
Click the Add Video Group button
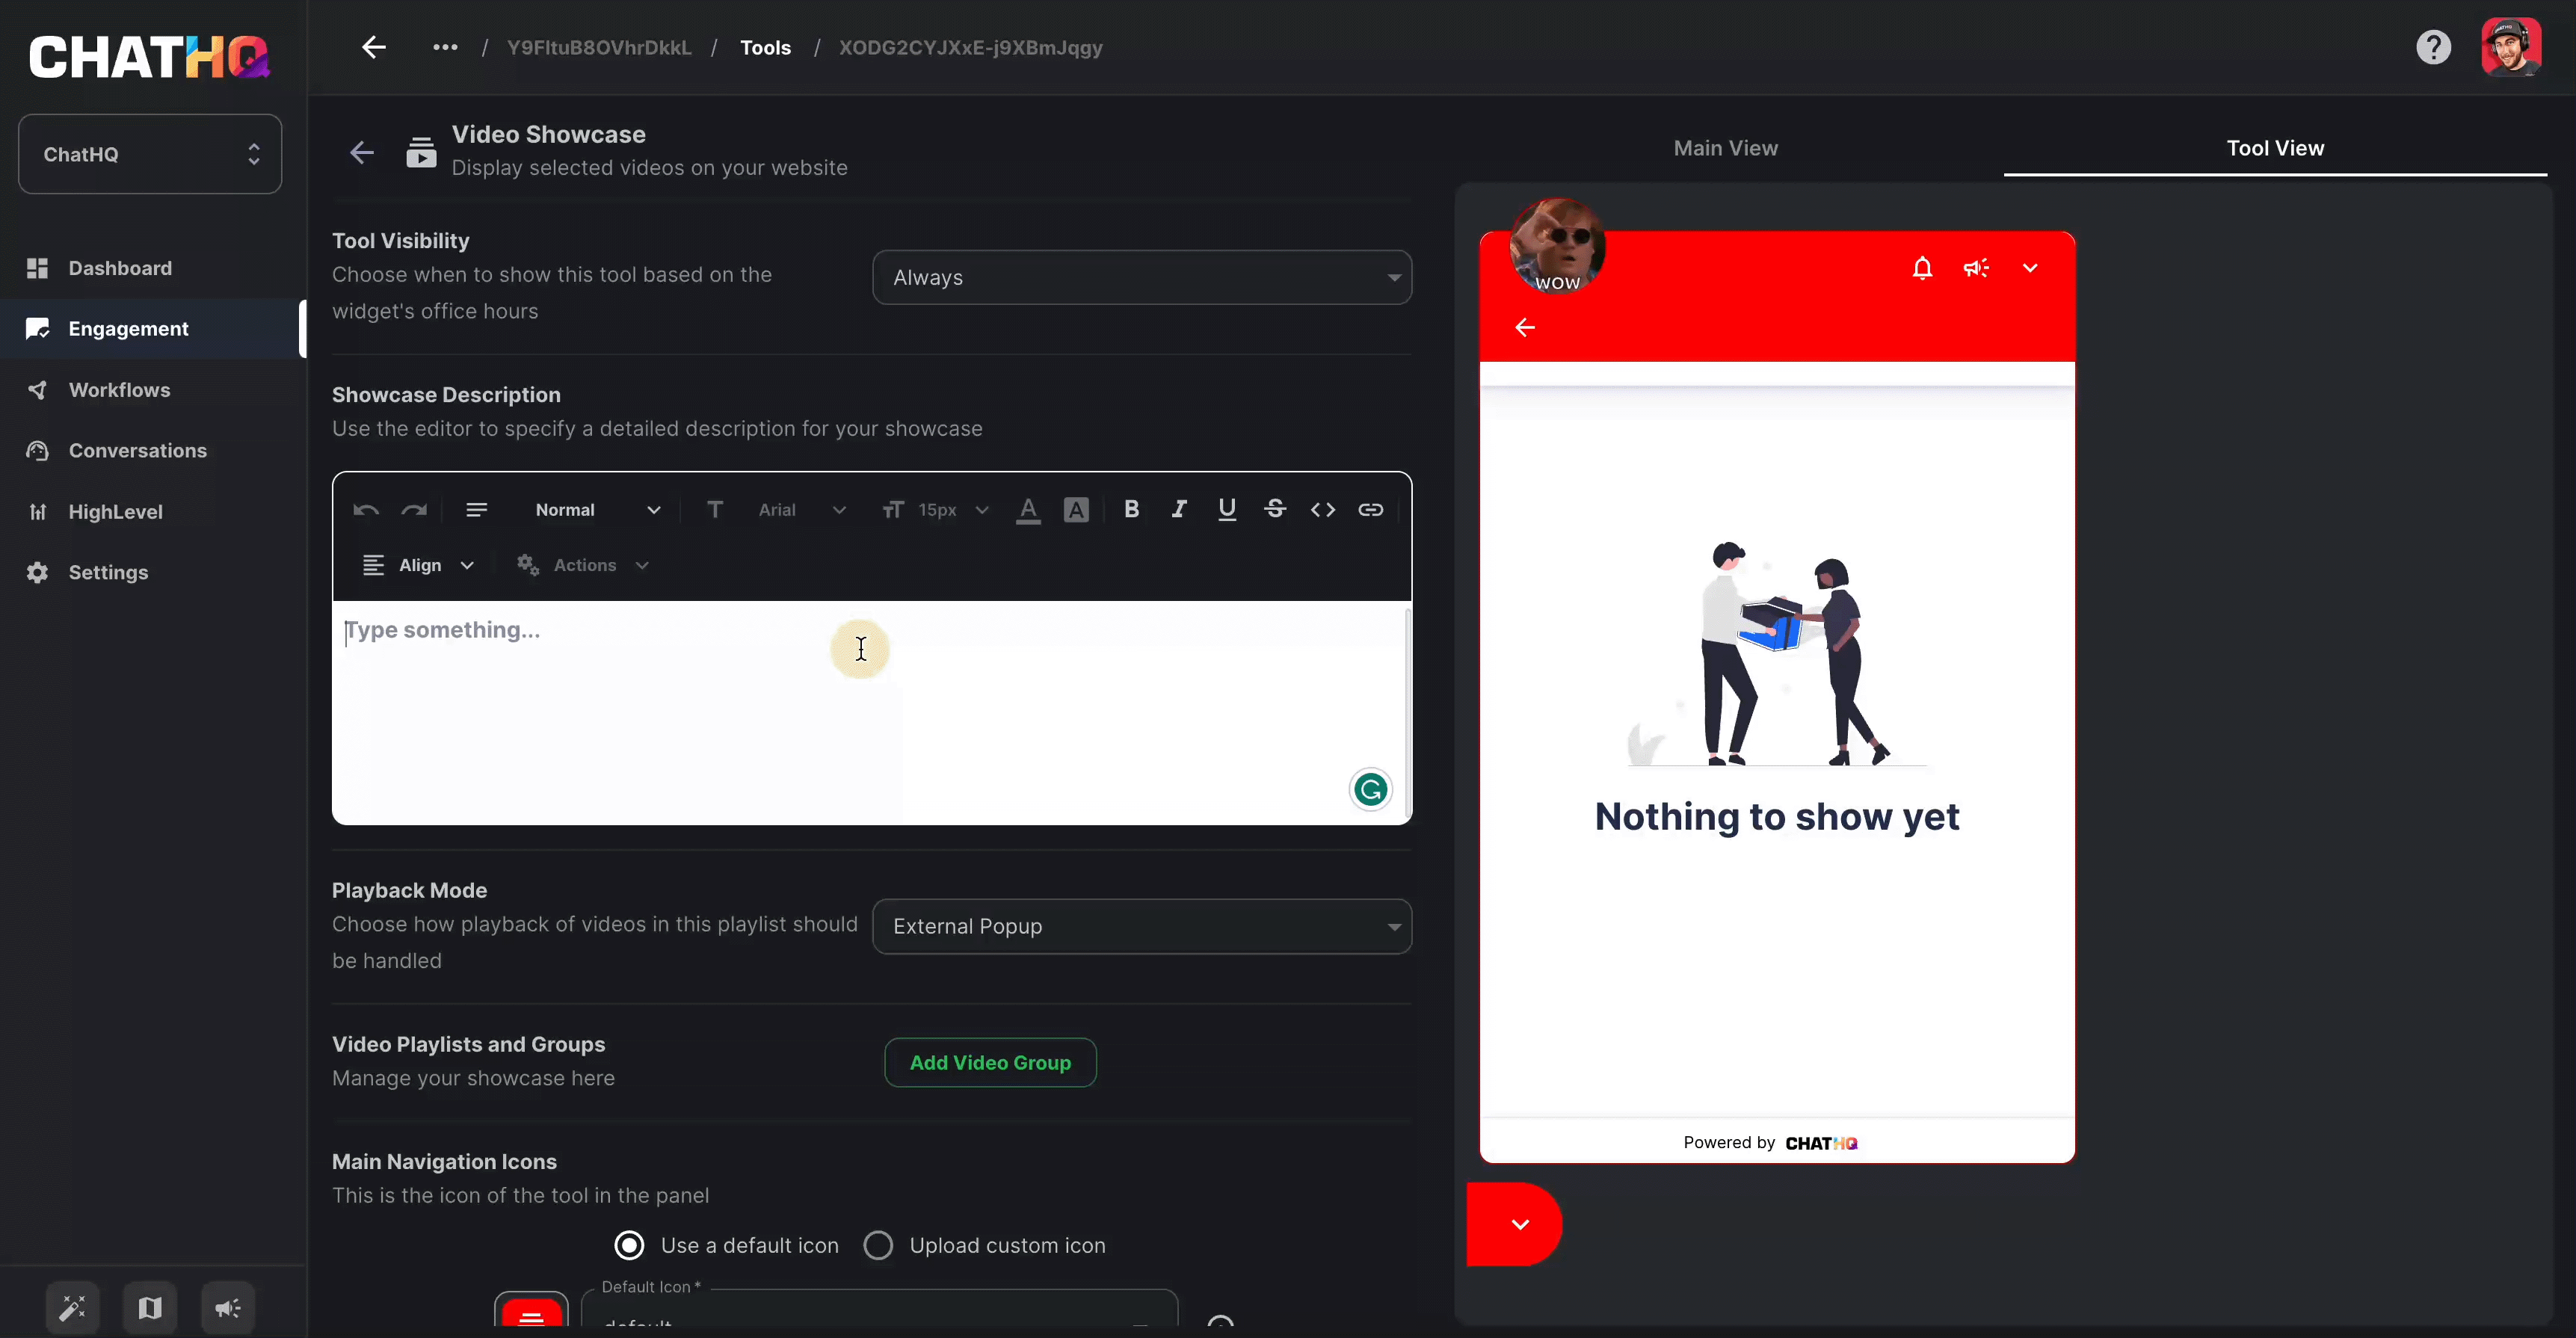[x=989, y=1063]
